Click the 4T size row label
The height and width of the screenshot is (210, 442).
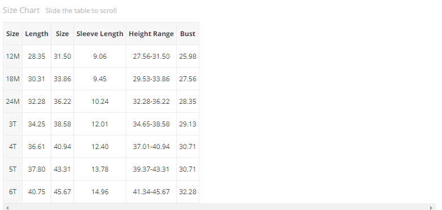pyautogui.click(x=12, y=147)
